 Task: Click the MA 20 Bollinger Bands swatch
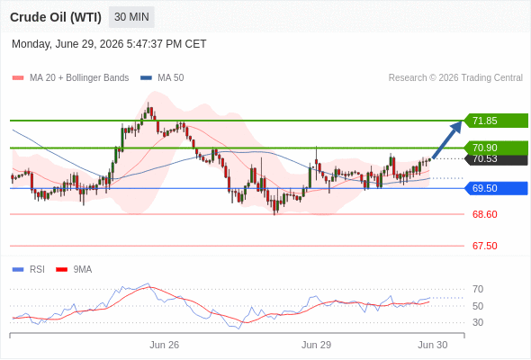tap(18, 78)
